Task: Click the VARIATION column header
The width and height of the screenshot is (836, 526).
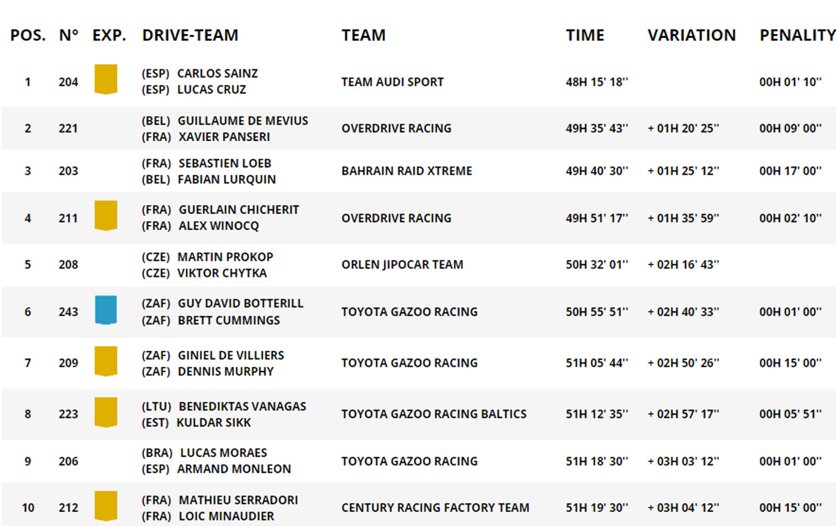Action: coord(691,35)
